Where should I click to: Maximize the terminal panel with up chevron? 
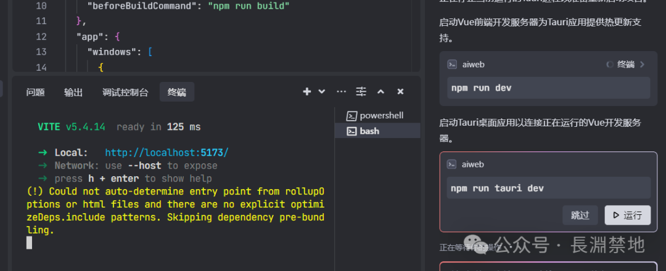coord(381,92)
